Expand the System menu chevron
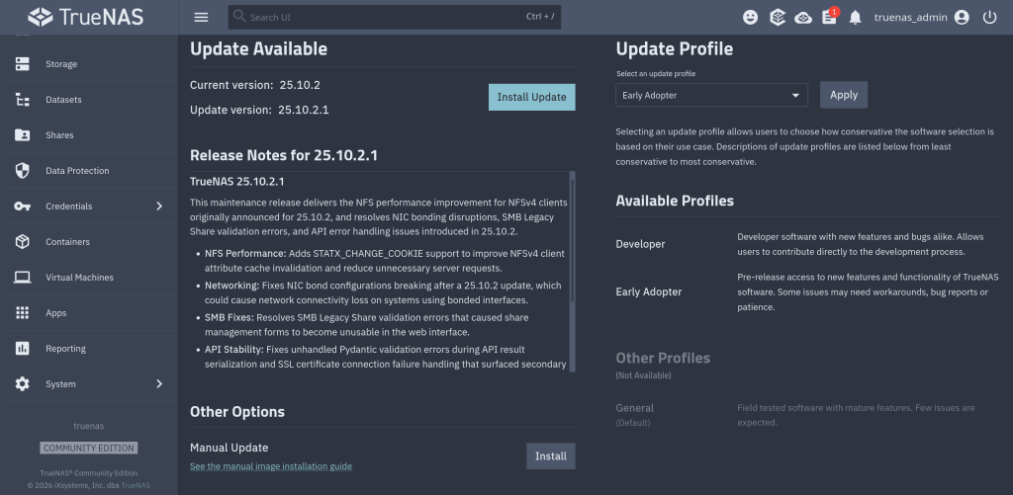 coord(159,384)
